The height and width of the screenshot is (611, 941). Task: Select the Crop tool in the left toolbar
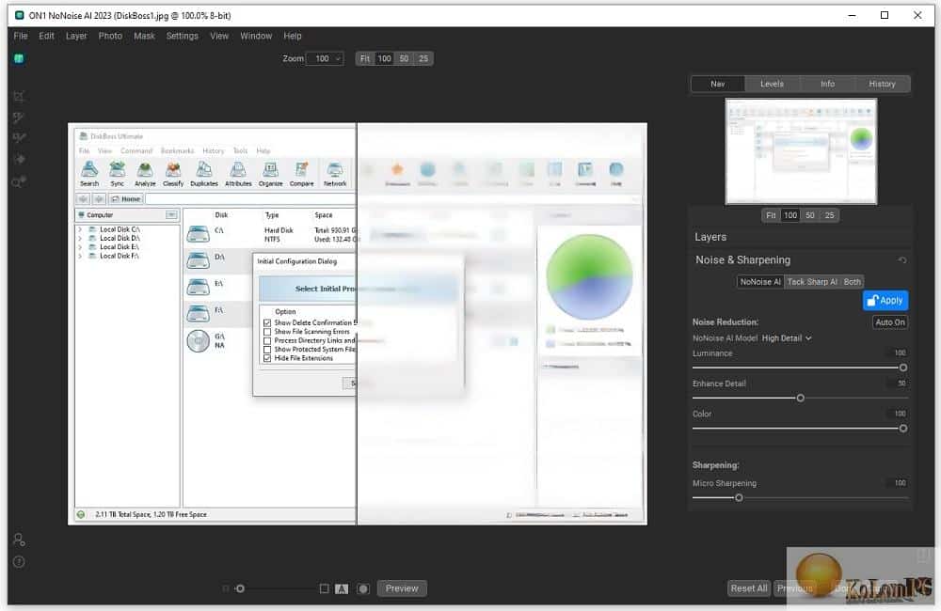coord(19,97)
